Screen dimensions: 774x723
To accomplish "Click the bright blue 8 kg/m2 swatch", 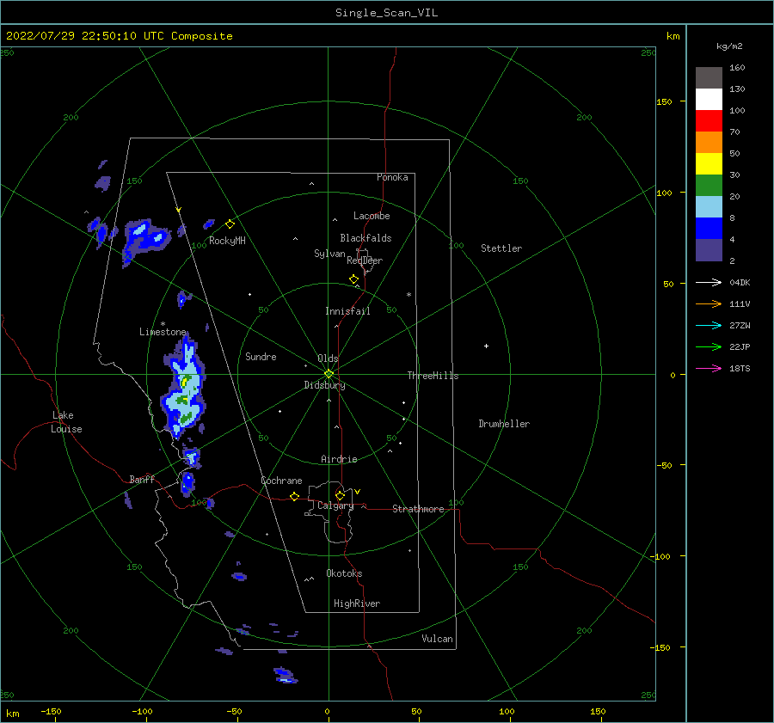I will click(x=709, y=229).
